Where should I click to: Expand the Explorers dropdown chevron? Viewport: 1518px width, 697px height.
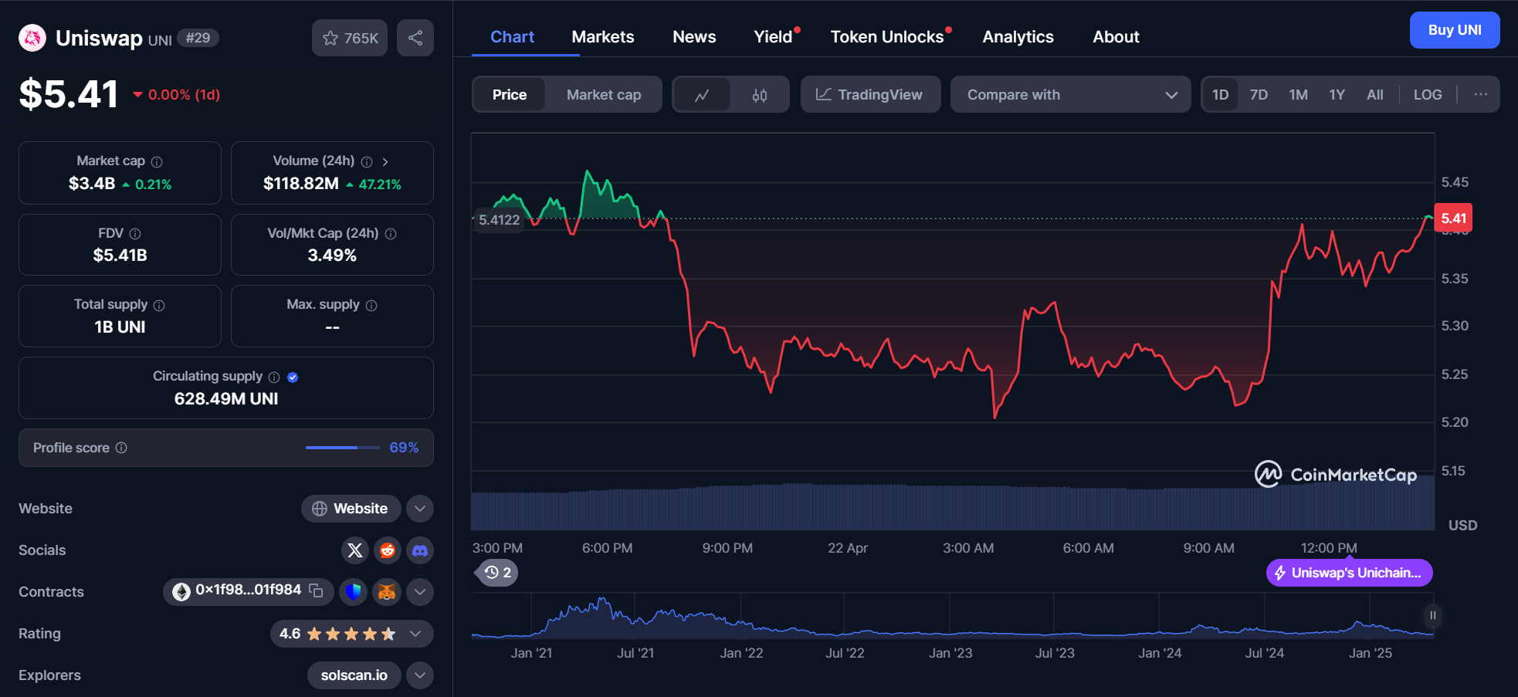(420, 675)
